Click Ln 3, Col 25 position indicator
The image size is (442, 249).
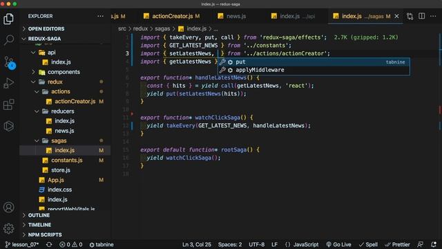click(196, 244)
